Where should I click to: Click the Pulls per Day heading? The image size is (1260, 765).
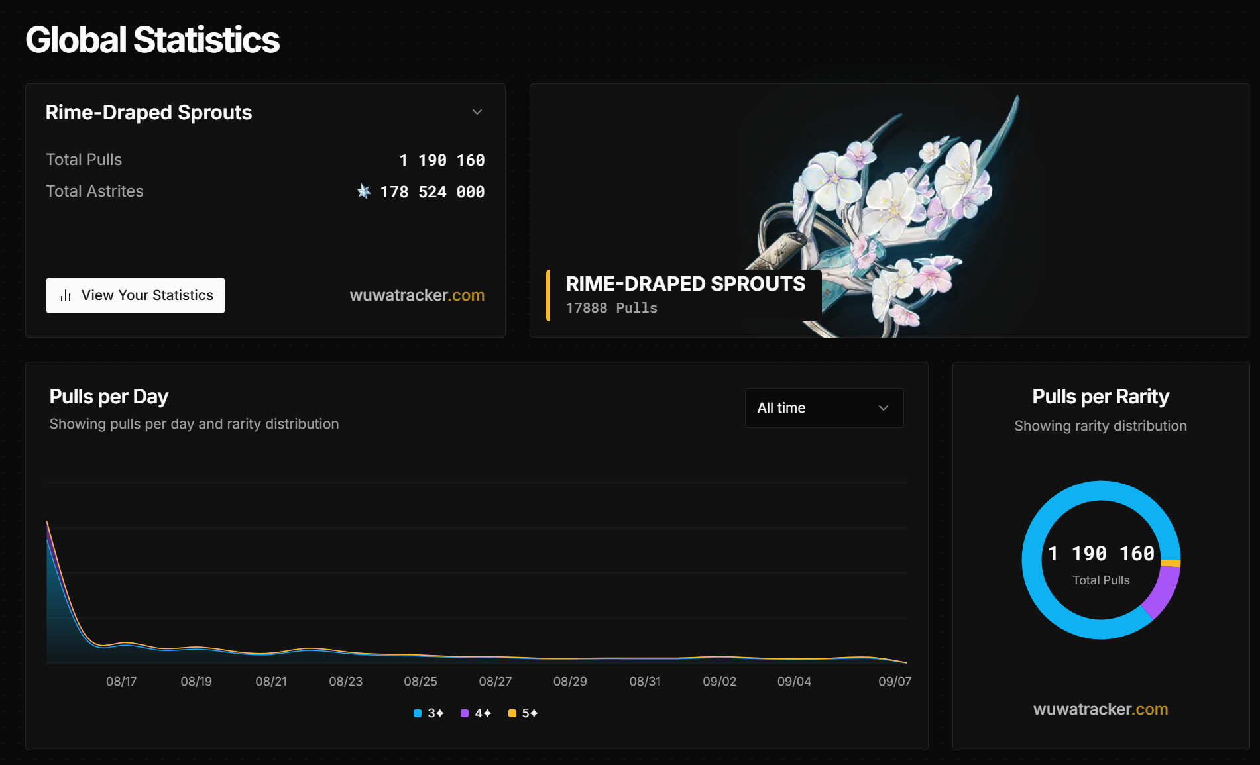click(109, 397)
